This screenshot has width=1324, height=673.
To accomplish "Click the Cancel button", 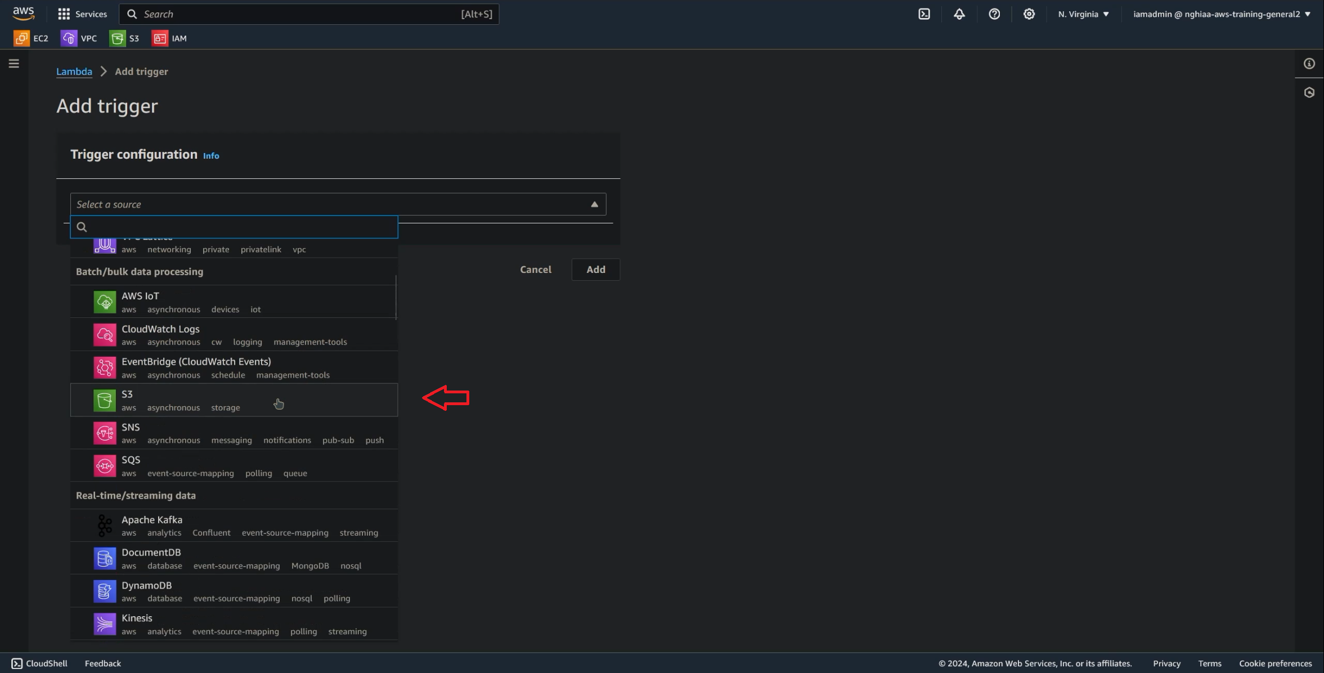I will pyautogui.click(x=536, y=270).
